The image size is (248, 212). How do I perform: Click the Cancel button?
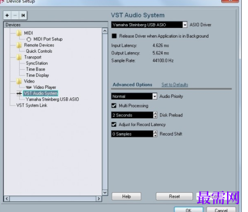tap(221, 210)
